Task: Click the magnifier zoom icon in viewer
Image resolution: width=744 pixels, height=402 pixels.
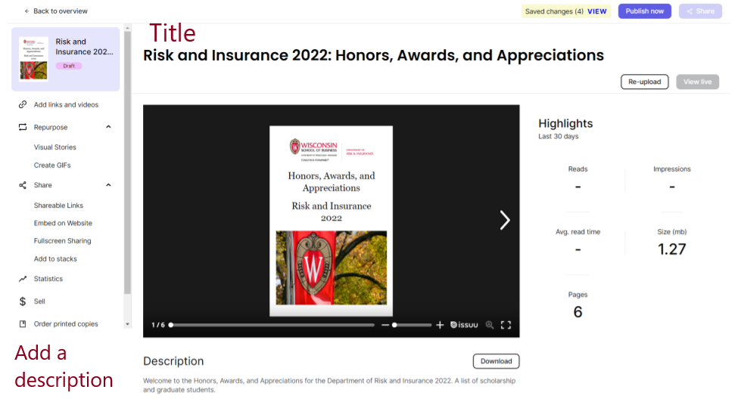Action: point(490,325)
